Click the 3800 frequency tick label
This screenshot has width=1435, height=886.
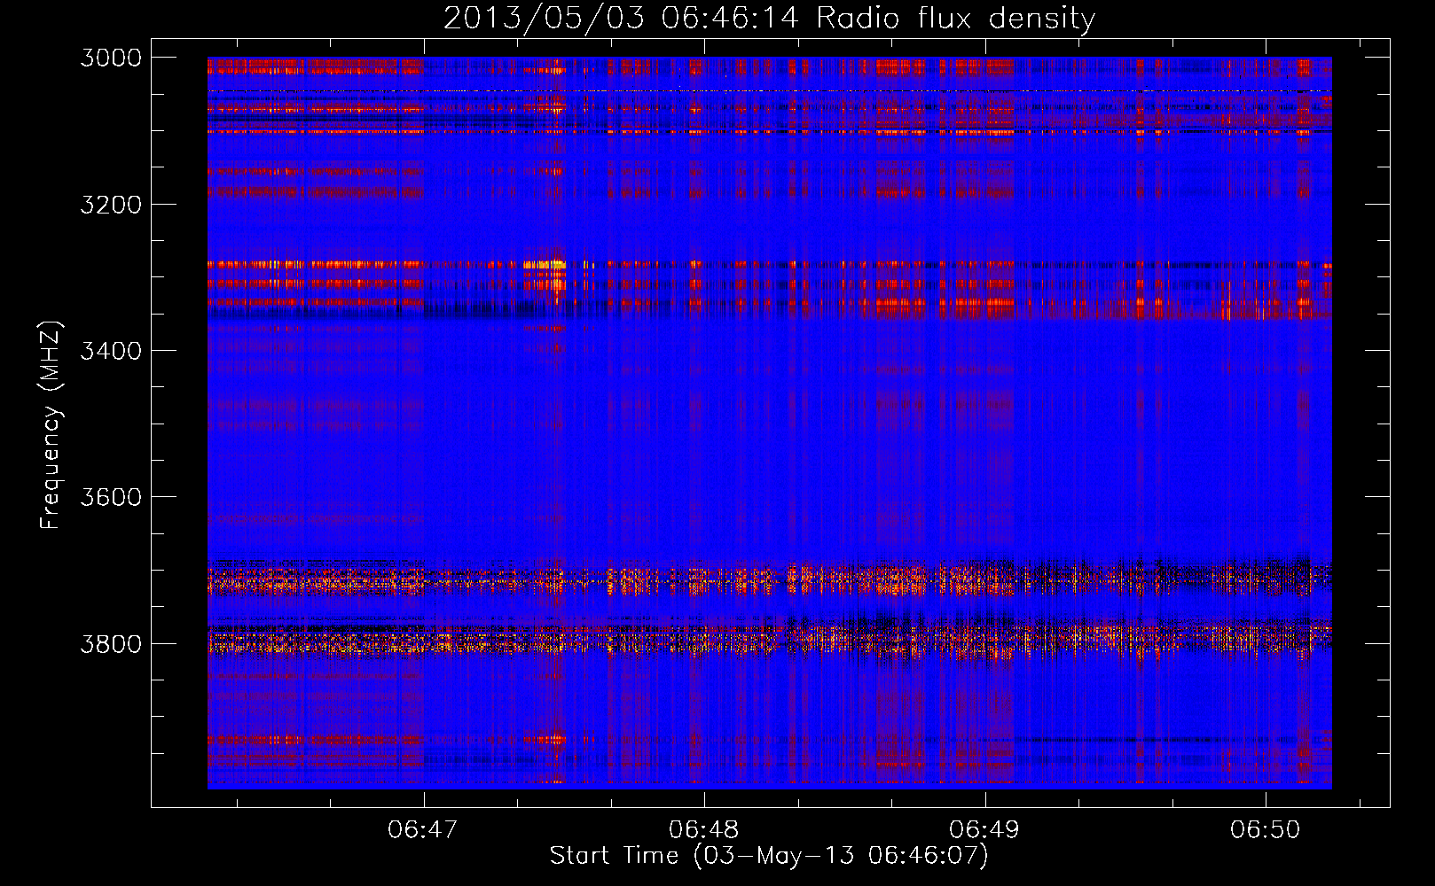pyautogui.click(x=111, y=643)
